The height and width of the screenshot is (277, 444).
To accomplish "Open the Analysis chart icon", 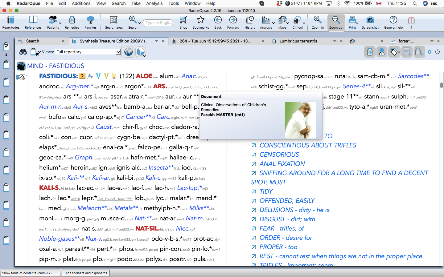I will [x=266, y=22].
